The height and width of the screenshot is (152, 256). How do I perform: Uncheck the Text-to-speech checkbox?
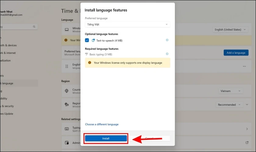click(87, 40)
